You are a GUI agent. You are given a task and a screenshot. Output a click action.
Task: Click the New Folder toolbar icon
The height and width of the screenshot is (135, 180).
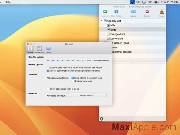[116, 12]
